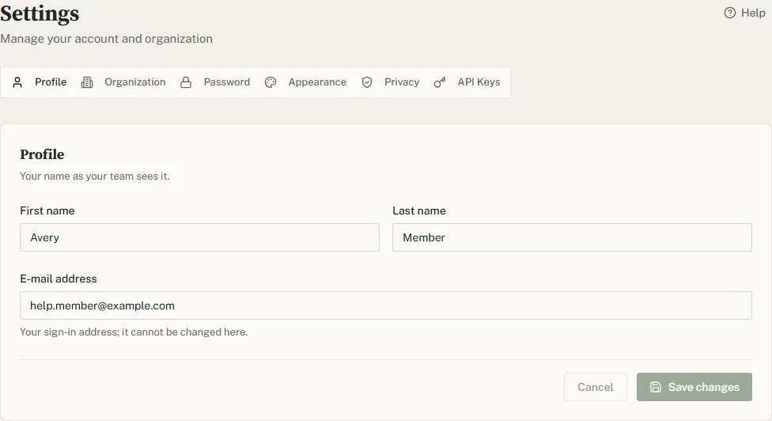Click the Appearance palette icon
This screenshot has height=421, width=772.
tap(271, 82)
